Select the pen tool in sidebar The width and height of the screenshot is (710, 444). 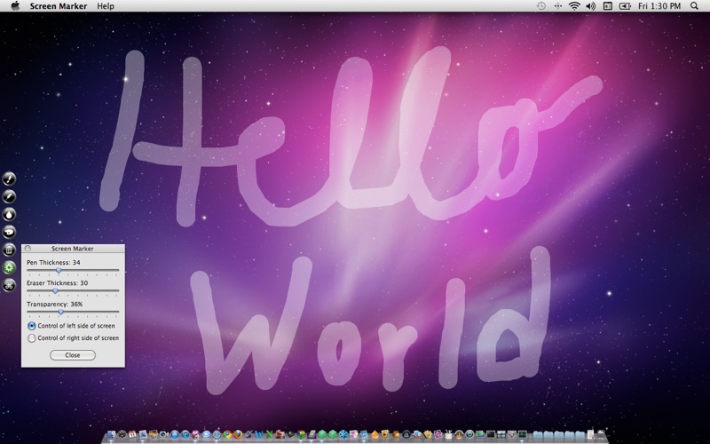coord(10,178)
